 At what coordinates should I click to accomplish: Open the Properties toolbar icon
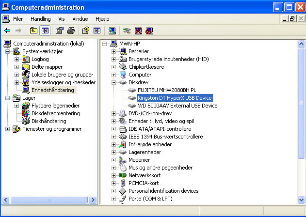point(60,31)
